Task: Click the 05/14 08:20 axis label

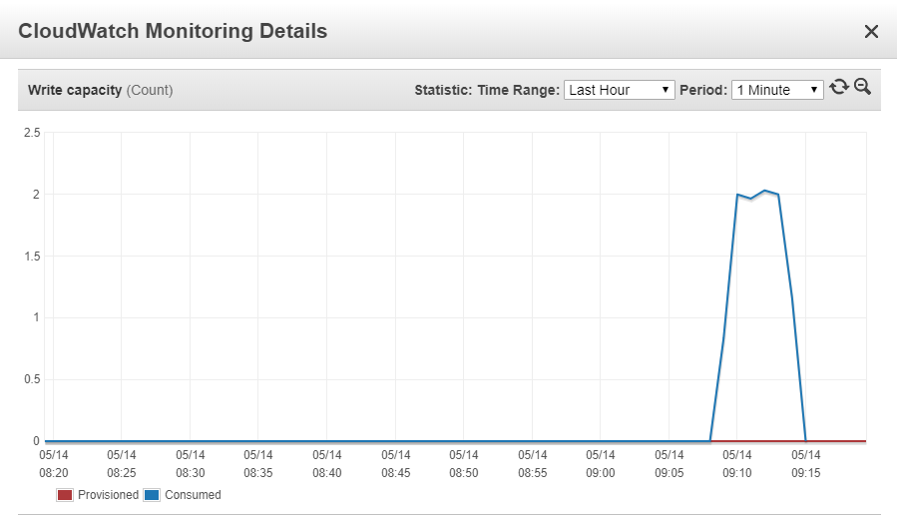Action: point(54,464)
